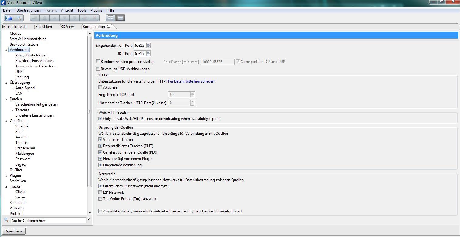Open the Hilfe menu
This screenshot has width=460, height=237.
[110, 10]
